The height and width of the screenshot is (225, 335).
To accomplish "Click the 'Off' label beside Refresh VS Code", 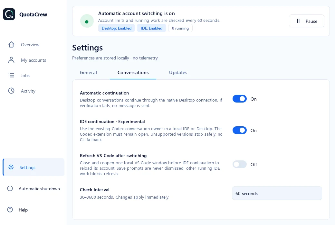I will point(254,165).
